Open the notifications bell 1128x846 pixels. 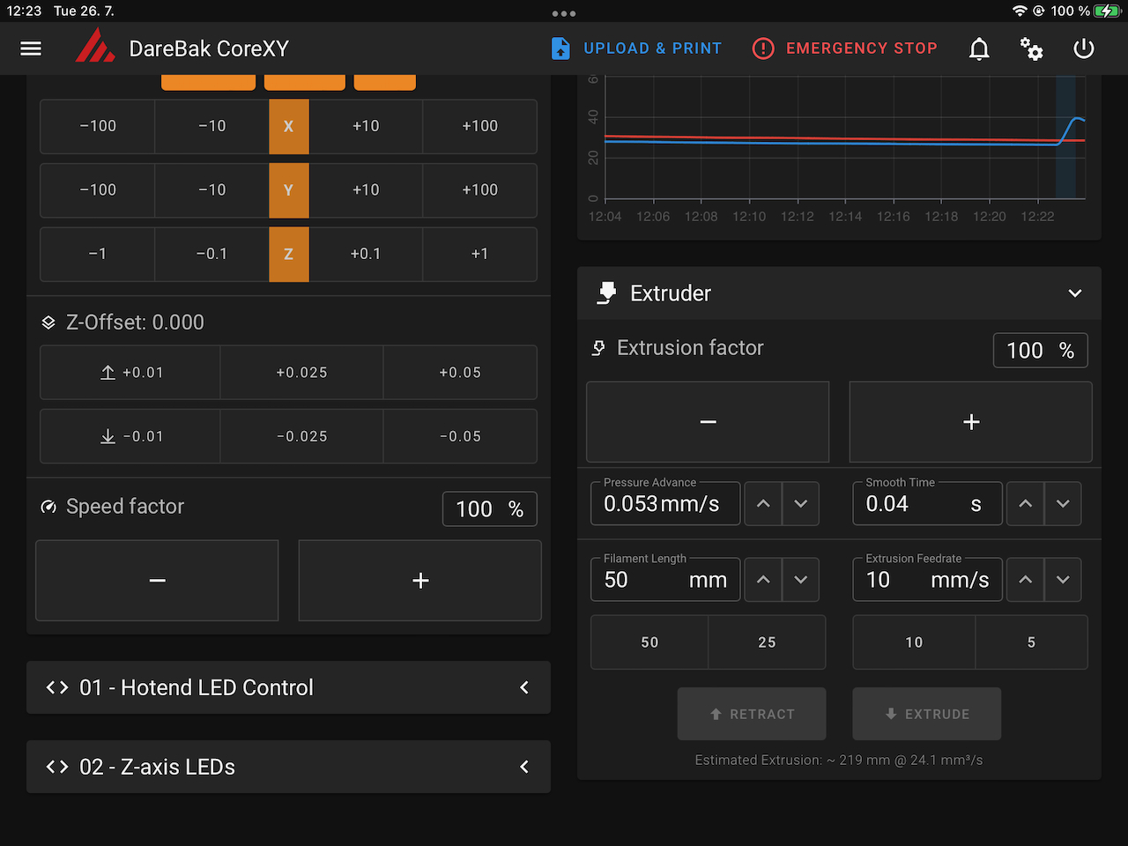coord(978,48)
